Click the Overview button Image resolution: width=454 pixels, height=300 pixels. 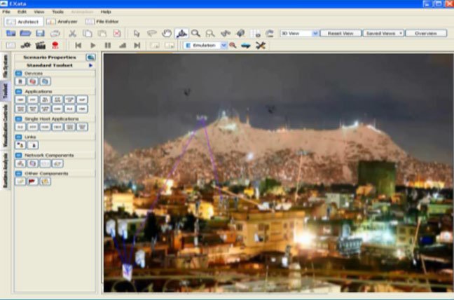(x=426, y=33)
